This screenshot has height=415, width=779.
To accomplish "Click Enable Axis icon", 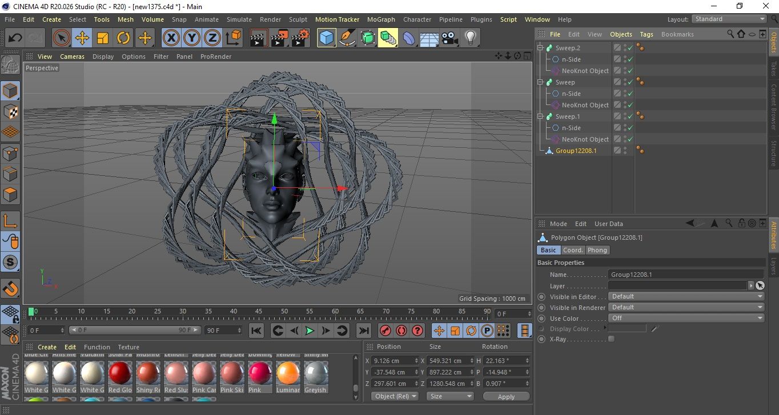I will point(10,221).
